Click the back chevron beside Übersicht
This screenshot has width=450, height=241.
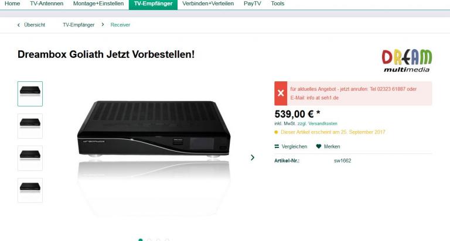[x=19, y=25]
